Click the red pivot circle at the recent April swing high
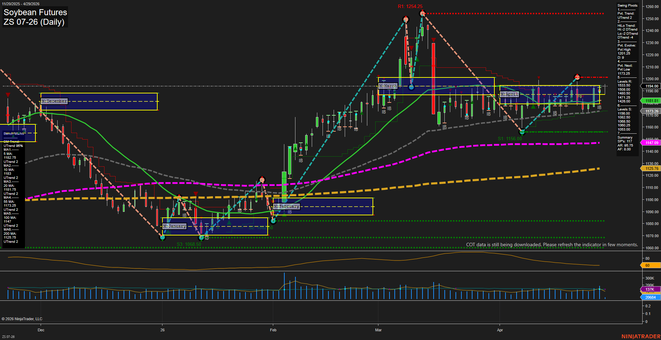Screen dimensions: 661x340 click(577, 77)
